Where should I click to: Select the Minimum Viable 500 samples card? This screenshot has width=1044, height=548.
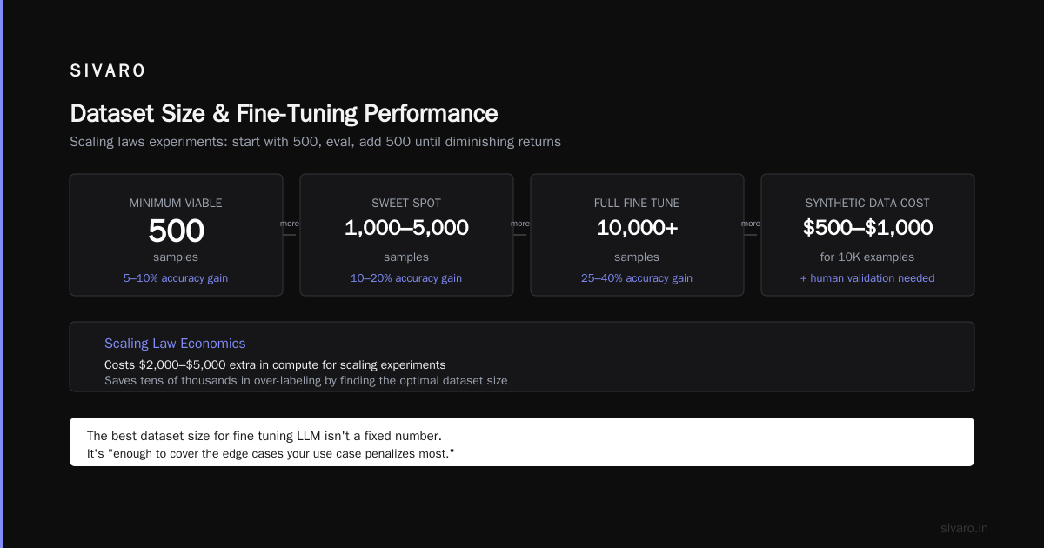pyautogui.click(x=176, y=235)
